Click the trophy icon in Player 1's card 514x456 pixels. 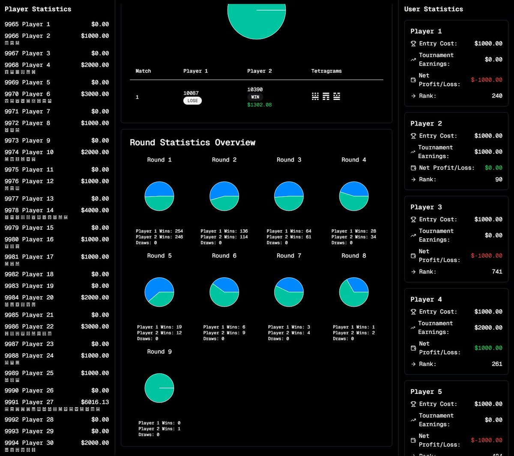pos(413,43)
